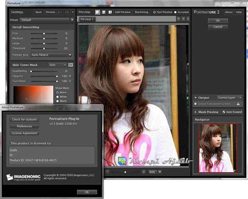Click the Feathering slider handle
Screen dimensions: 248x199
pos(31,71)
